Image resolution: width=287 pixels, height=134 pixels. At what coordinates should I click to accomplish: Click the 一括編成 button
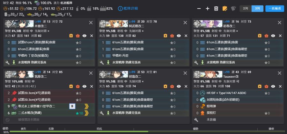click(x=275, y=9)
